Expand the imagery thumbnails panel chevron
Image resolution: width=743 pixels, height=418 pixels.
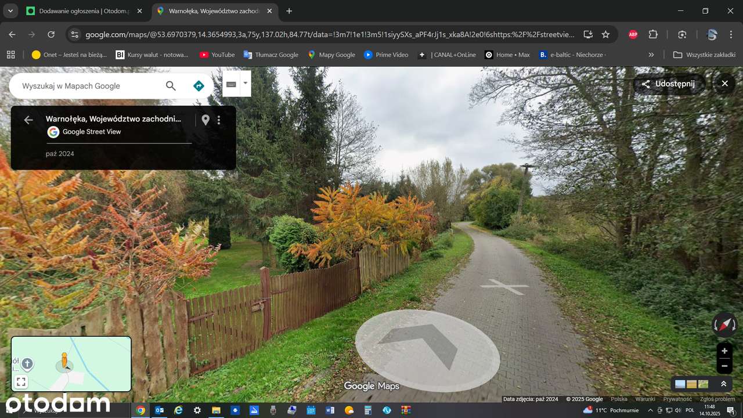click(723, 384)
